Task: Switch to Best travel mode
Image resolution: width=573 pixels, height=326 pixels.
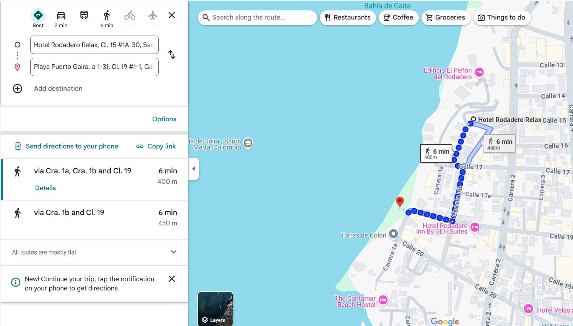Action: (38, 16)
